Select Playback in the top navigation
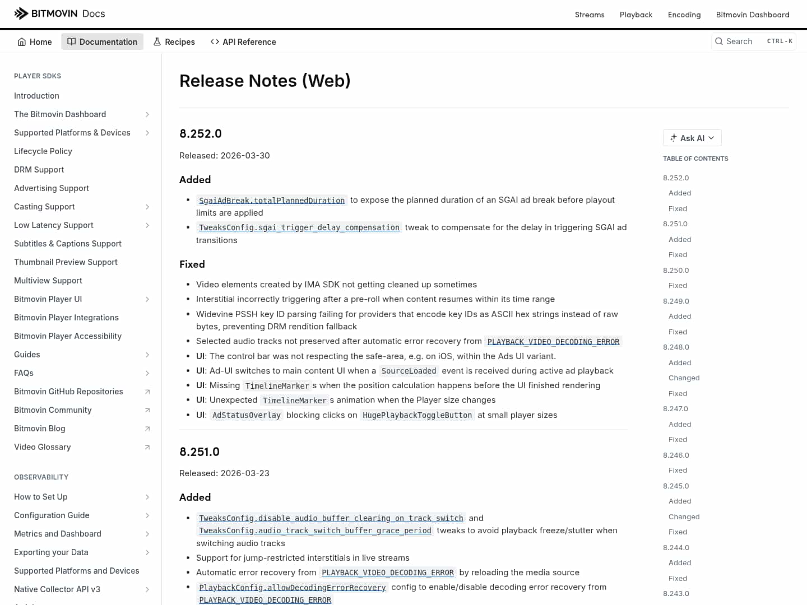807x605 pixels. pos(636,15)
